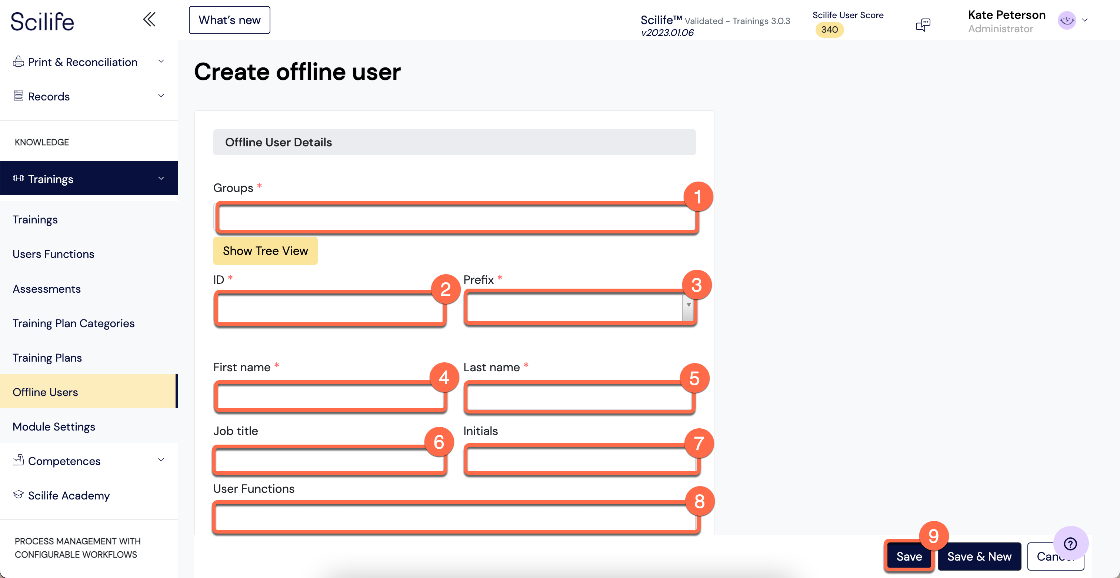Collapse the Trainings section chevron

tap(161, 178)
